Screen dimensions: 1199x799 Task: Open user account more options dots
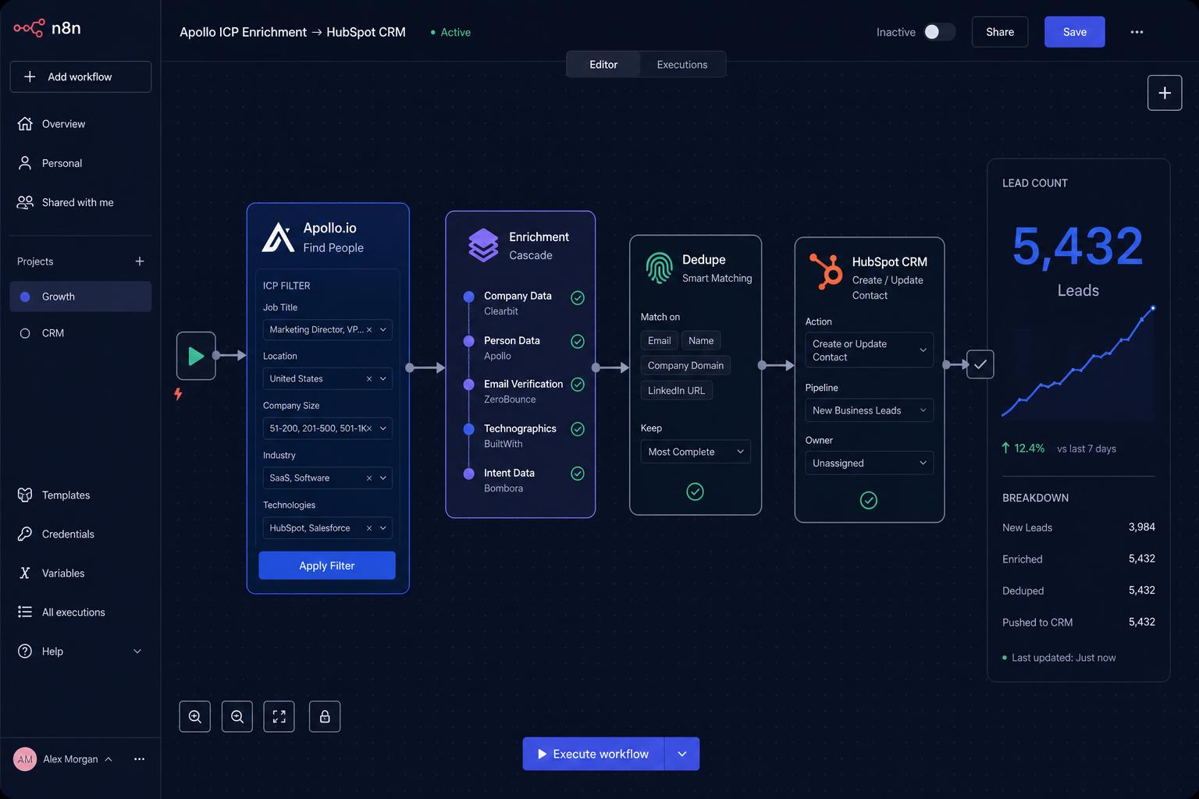point(139,759)
